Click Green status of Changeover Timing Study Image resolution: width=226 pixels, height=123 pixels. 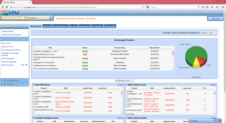85,62
